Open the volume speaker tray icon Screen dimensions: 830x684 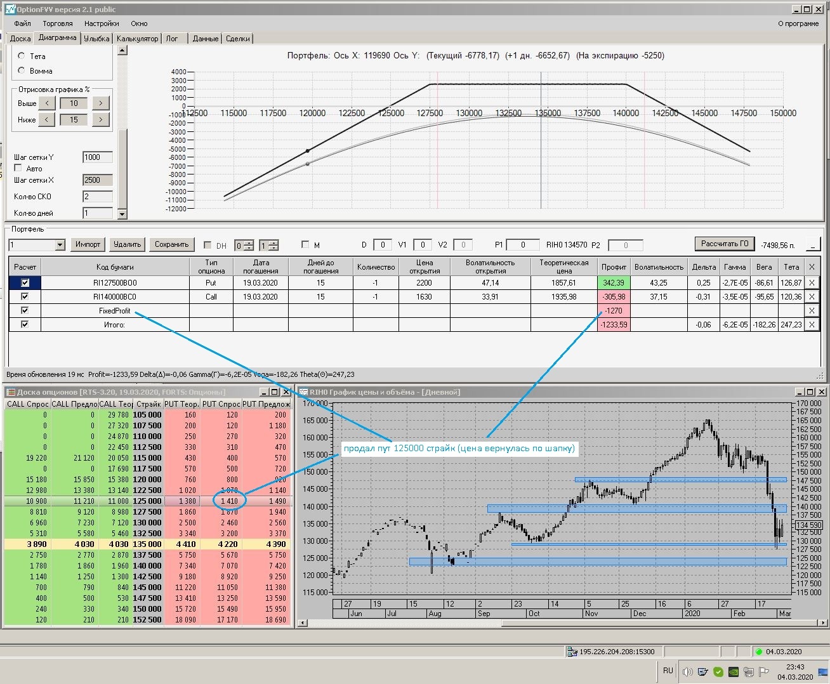687,672
